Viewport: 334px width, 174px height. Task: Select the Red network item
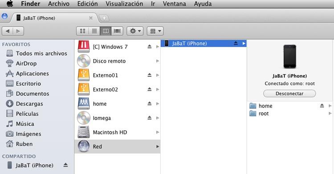click(x=118, y=146)
